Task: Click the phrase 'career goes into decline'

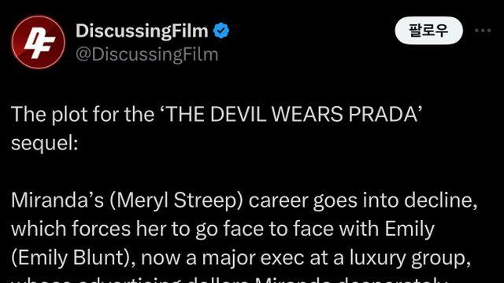Action: pos(361,200)
